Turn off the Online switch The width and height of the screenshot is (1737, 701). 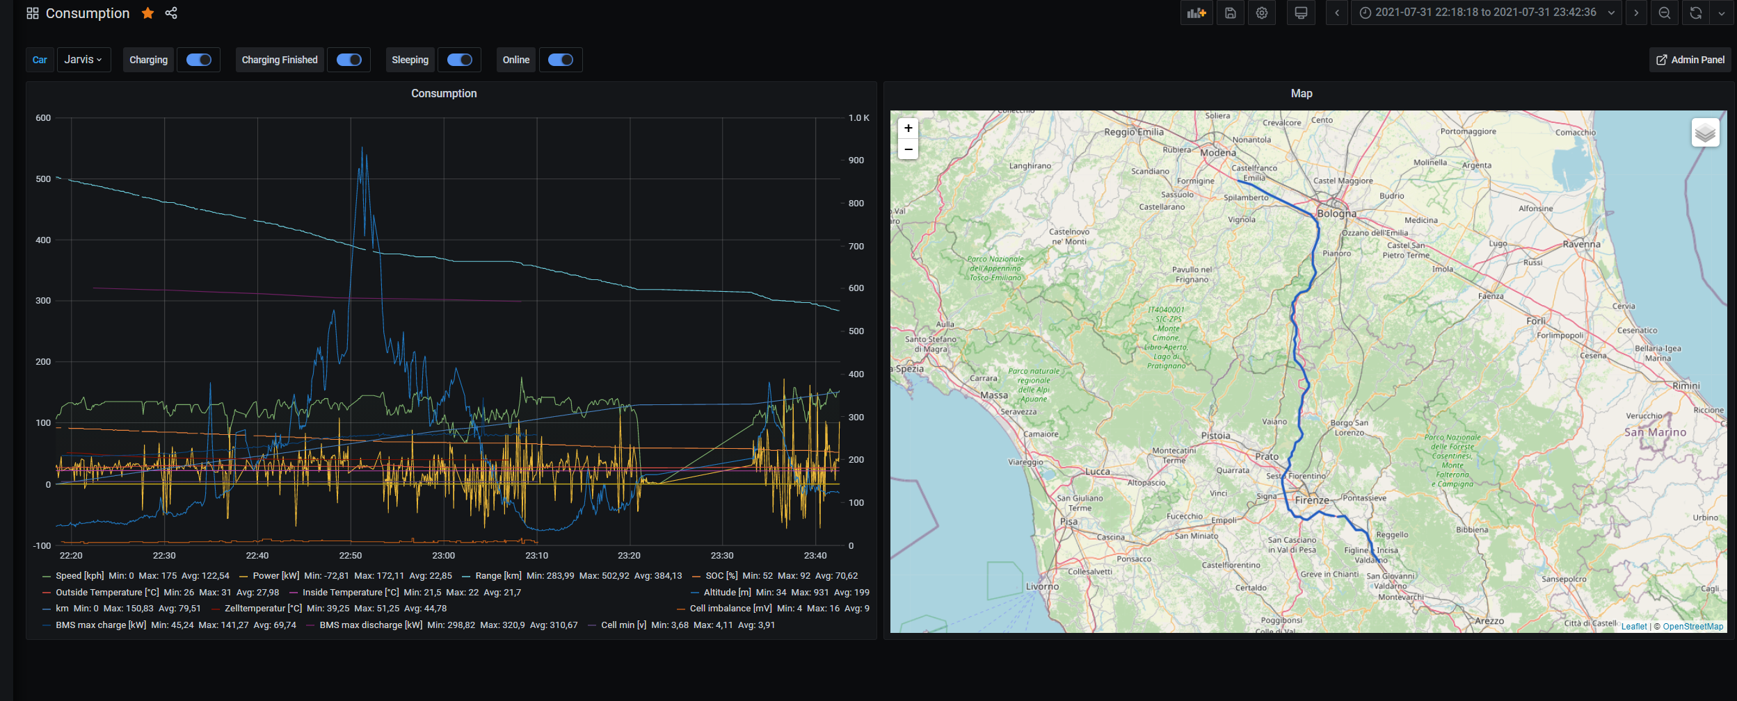(561, 60)
